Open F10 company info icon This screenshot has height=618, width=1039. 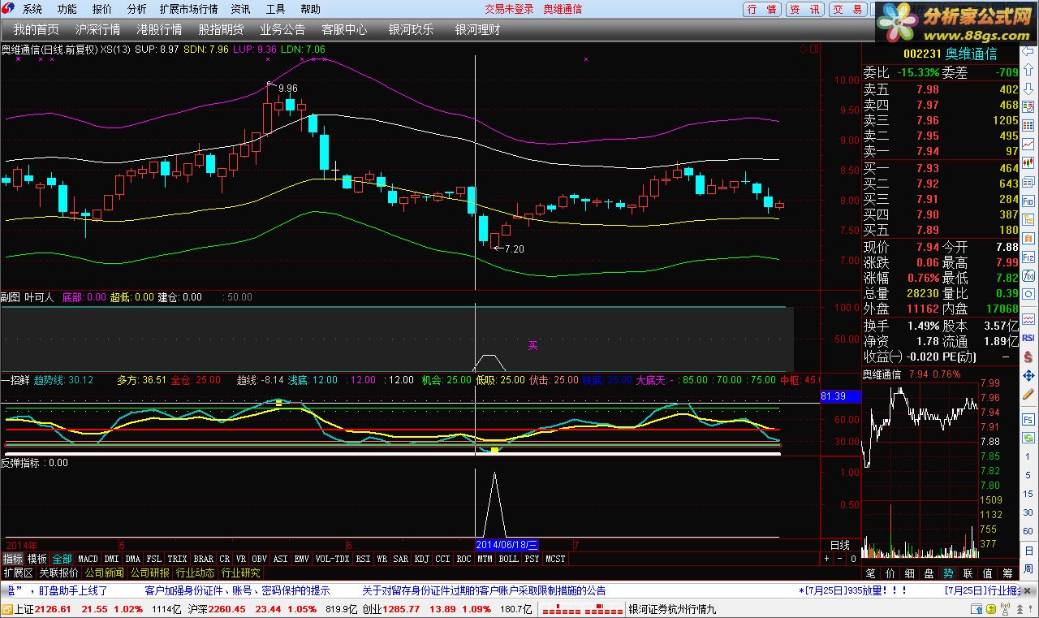pos(1028,201)
